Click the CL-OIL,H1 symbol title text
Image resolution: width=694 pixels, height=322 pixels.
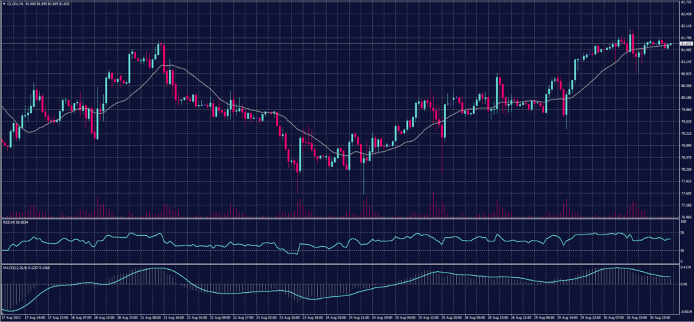coord(14,3)
